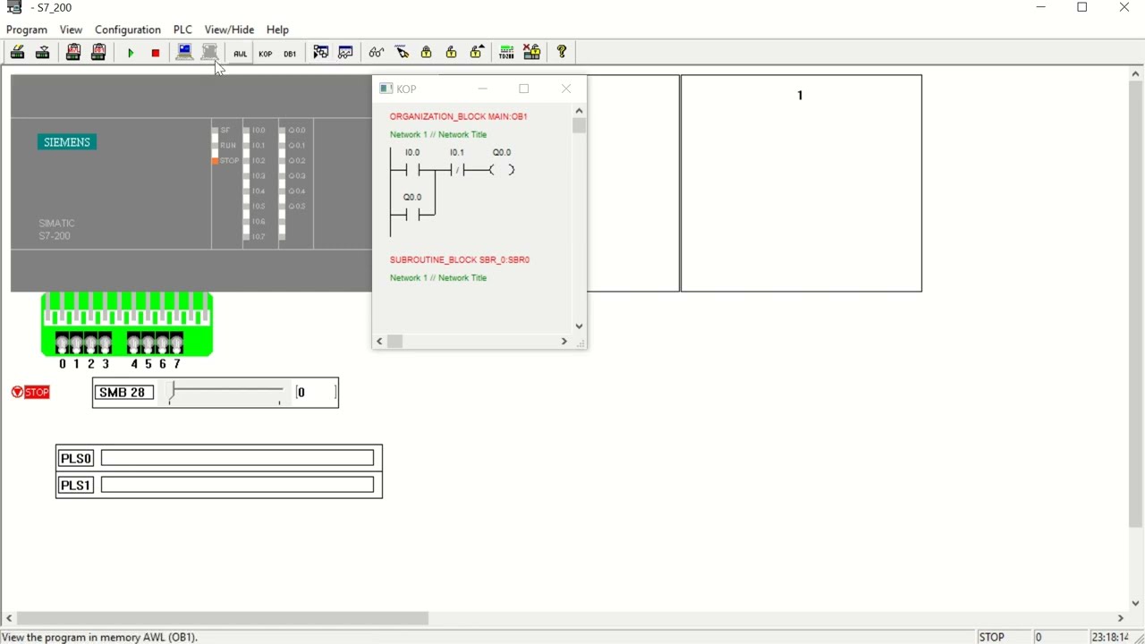Click the KOP window down scroll arrow

point(580,326)
